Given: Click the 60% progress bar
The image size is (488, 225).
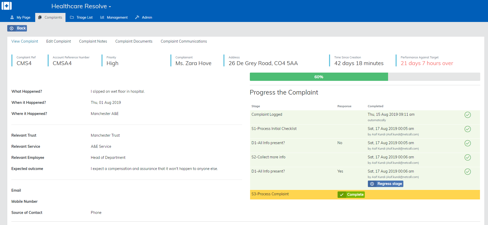Looking at the screenshot, I should pyautogui.click(x=319, y=77).
